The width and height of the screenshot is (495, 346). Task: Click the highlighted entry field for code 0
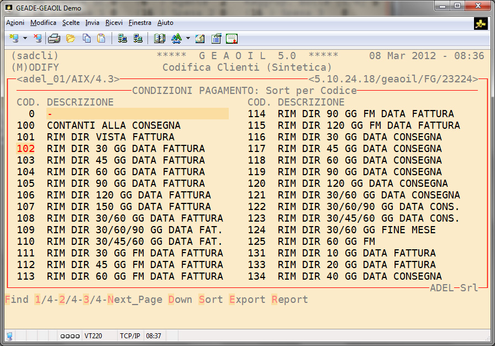(137, 114)
